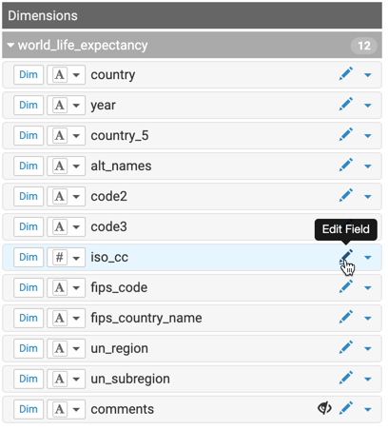The width and height of the screenshot is (388, 430).
Task: Select the fips_country_name field label
Action: point(146,318)
